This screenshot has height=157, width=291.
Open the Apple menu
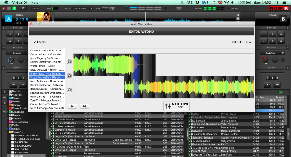coord(6,3)
